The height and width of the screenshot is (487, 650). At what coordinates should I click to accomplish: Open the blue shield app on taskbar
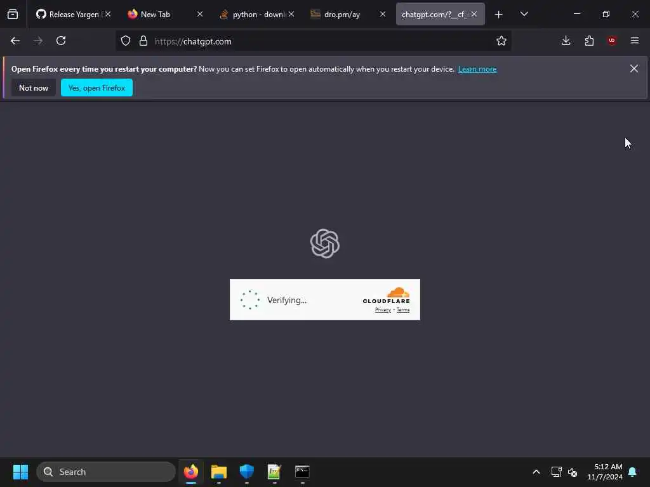pos(247,472)
